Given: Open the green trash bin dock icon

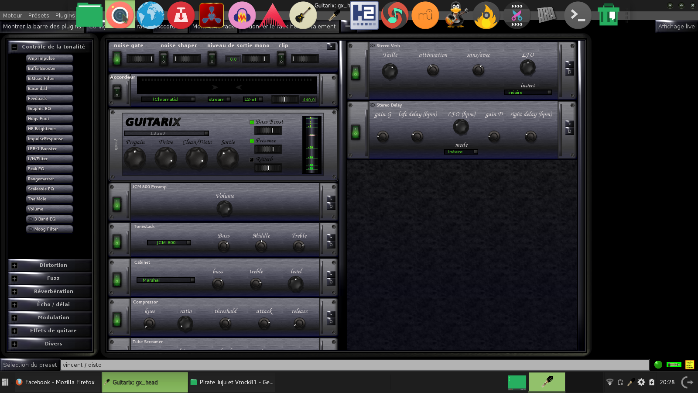Looking at the screenshot, I should [x=609, y=15].
